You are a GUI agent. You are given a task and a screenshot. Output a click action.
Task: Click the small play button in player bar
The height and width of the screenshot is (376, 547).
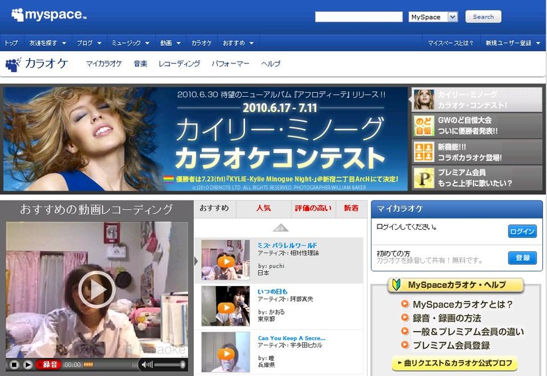coord(28,365)
